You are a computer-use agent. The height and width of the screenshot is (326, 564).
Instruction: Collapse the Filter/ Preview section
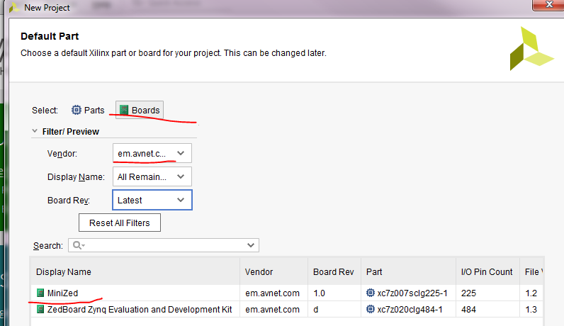point(35,131)
